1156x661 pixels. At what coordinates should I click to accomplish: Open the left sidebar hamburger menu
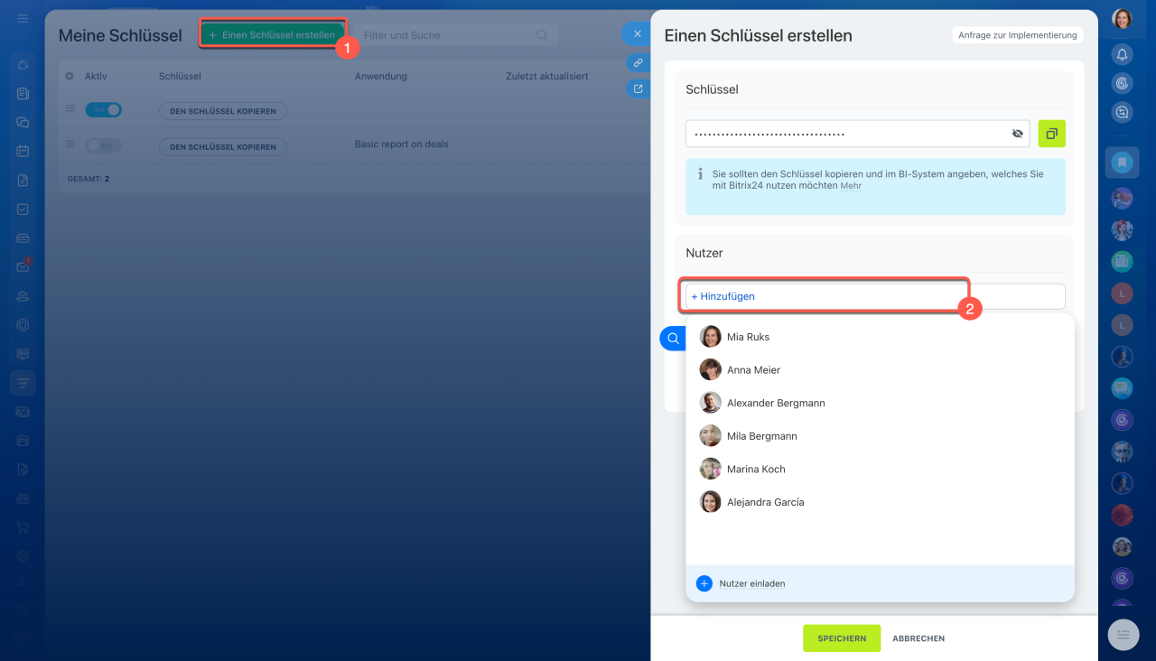coord(23,19)
